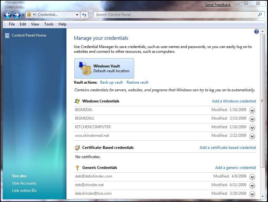This screenshot has height=202, width=268.
Task: Open the address bar dropdown arrow
Action: tap(77, 15)
